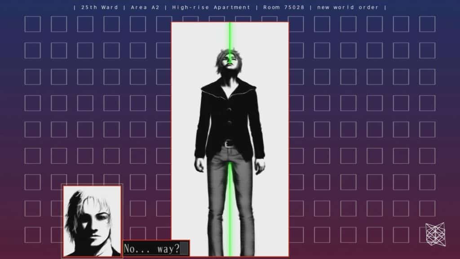Click the character face portrait thumbnail
460x259 pixels.
92,221
